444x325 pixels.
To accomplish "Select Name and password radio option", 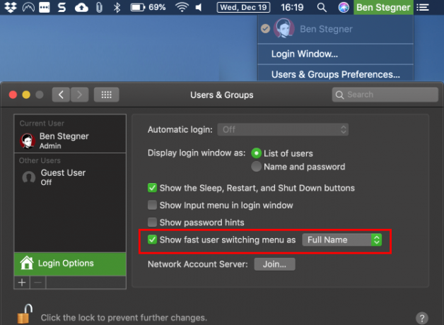I will 256,167.
